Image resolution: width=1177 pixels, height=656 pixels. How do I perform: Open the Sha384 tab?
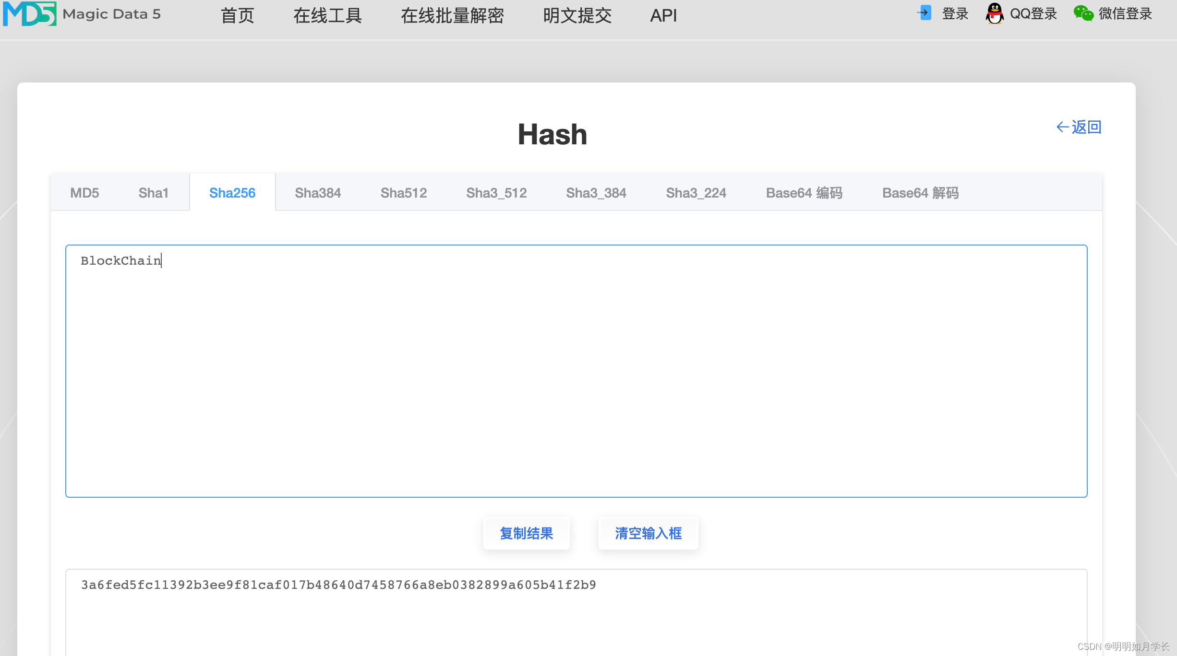coord(317,192)
